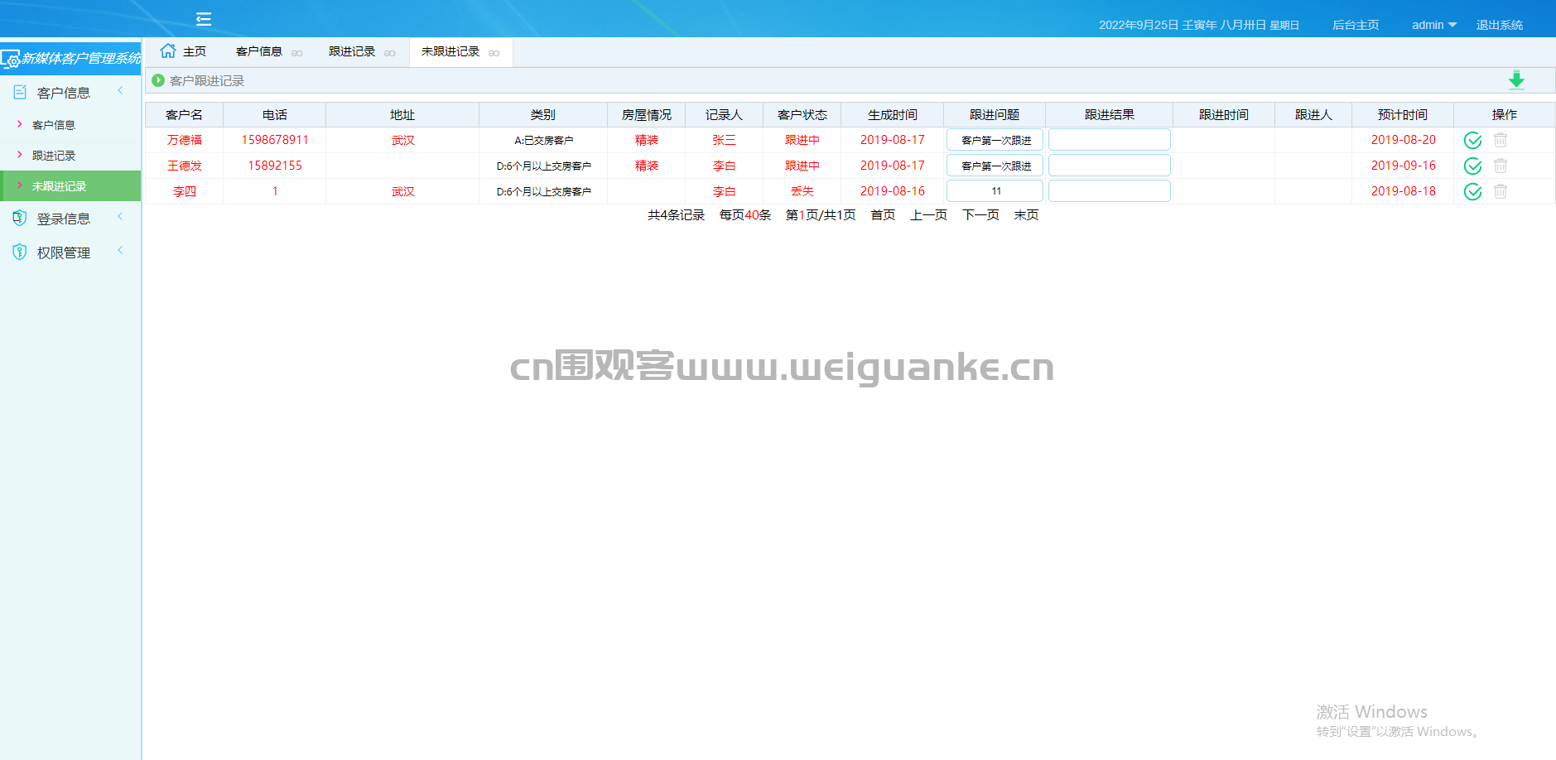Click 跟进结果 field for 王德发 row

pyautogui.click(x=1110, y=166)
